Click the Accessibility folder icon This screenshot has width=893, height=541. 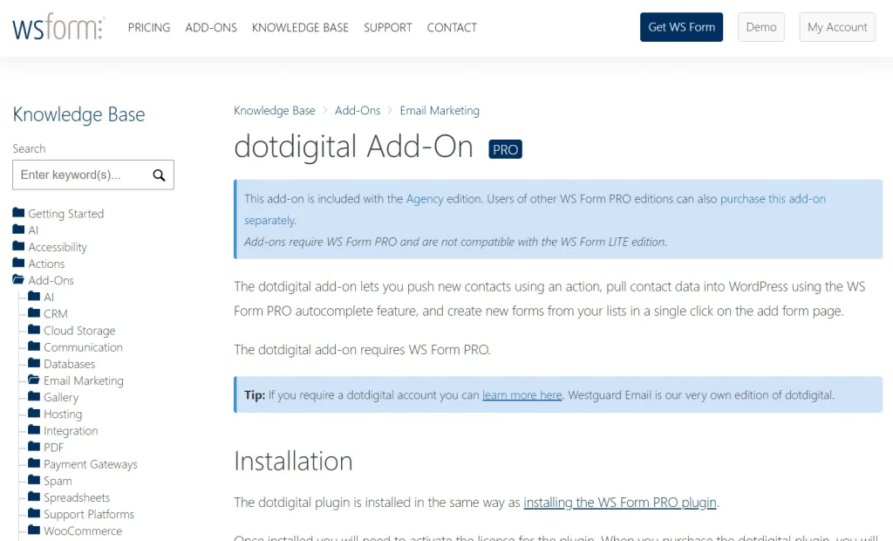click(19, 246)
